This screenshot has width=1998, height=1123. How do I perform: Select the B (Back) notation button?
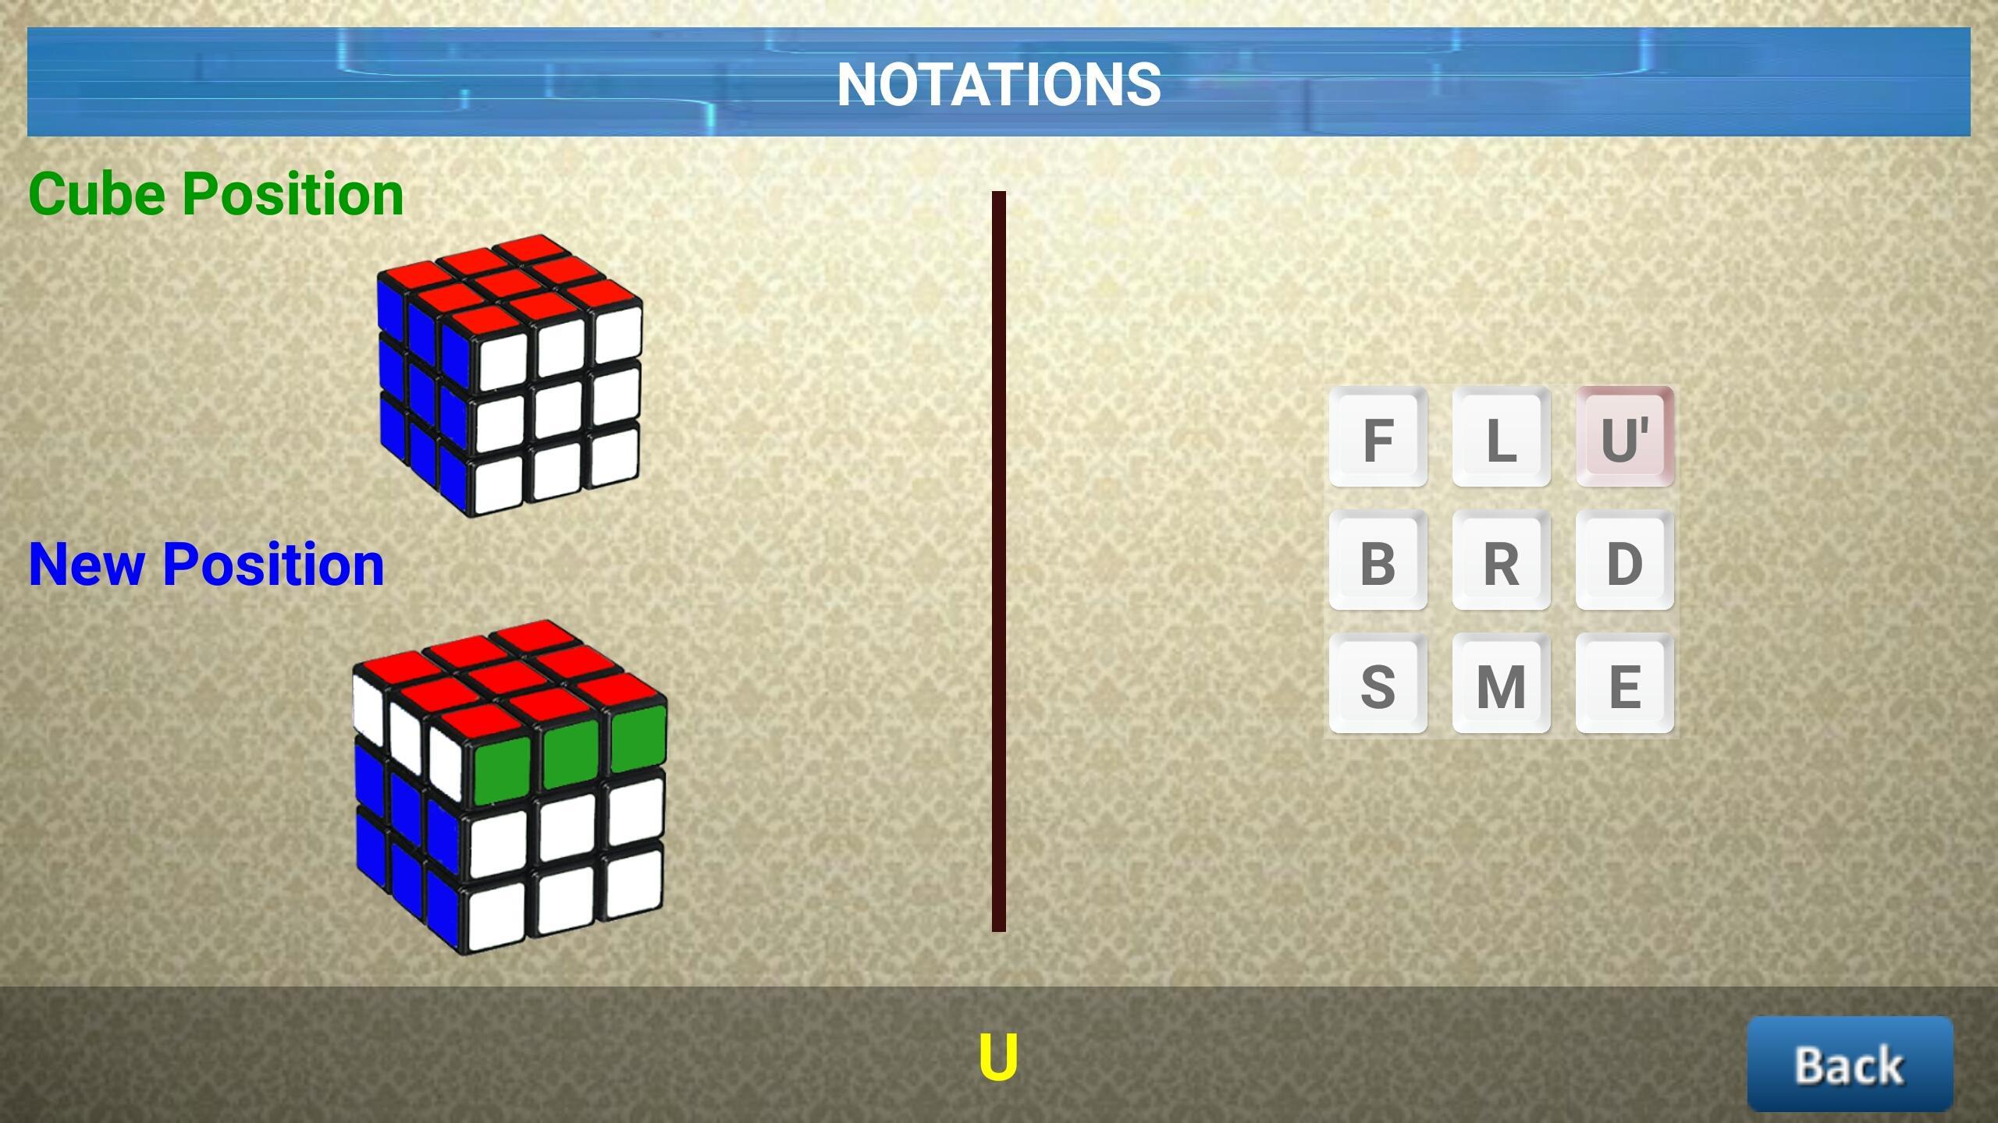[1377, 561]
